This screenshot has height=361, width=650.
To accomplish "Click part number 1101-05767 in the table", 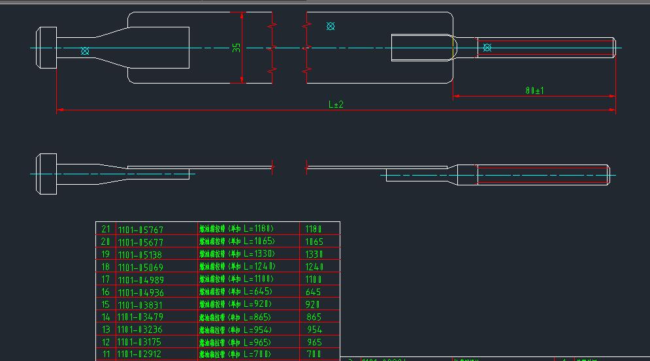I will (x=140, y=229).
